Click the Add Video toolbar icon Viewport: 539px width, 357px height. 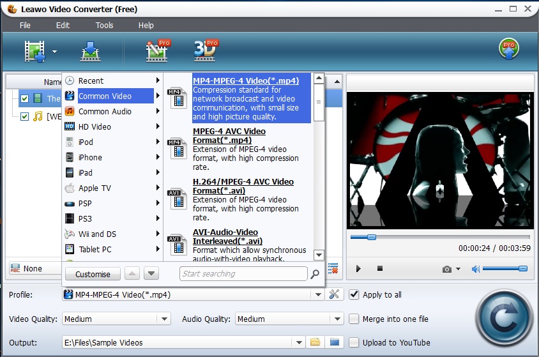tap(34, 52)
